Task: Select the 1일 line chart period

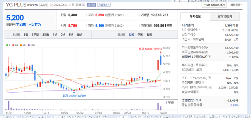Action: pyautogui.click(x=26, y=35)
